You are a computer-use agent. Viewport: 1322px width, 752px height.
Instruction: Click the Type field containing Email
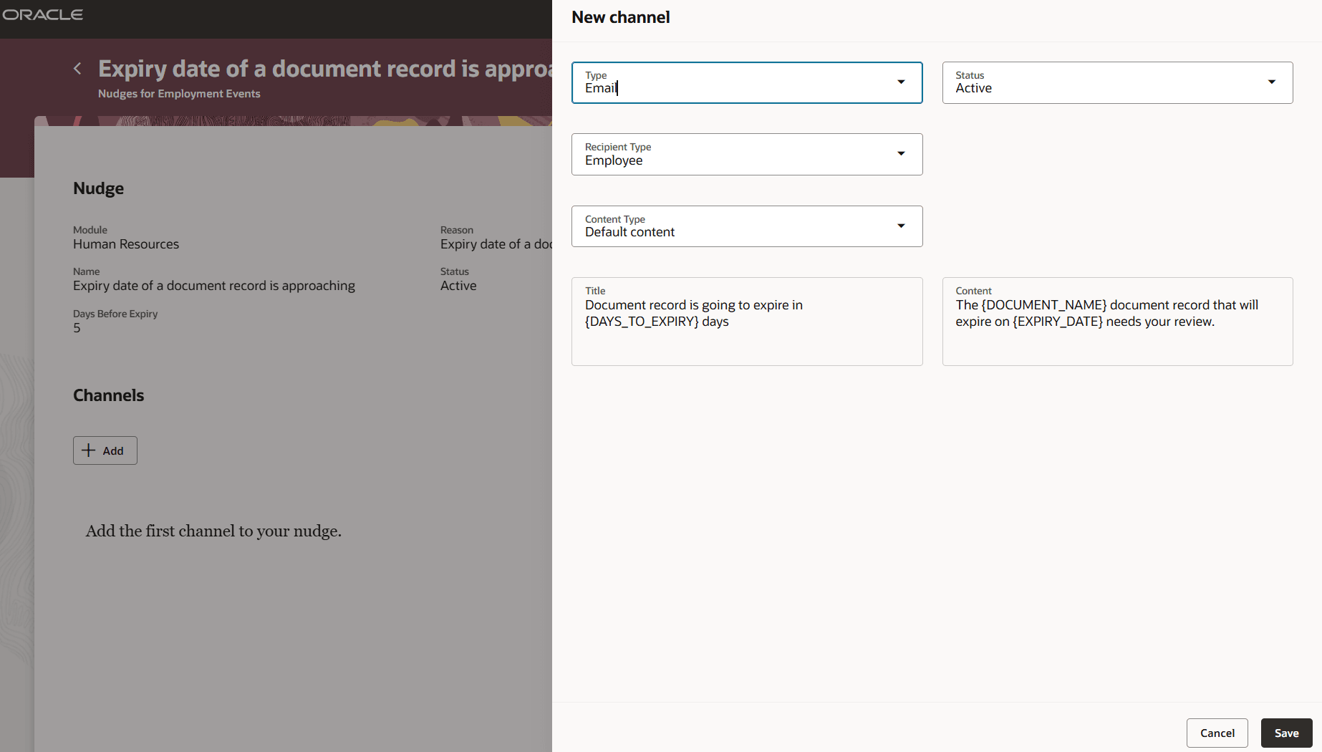(x=747, y=82)
